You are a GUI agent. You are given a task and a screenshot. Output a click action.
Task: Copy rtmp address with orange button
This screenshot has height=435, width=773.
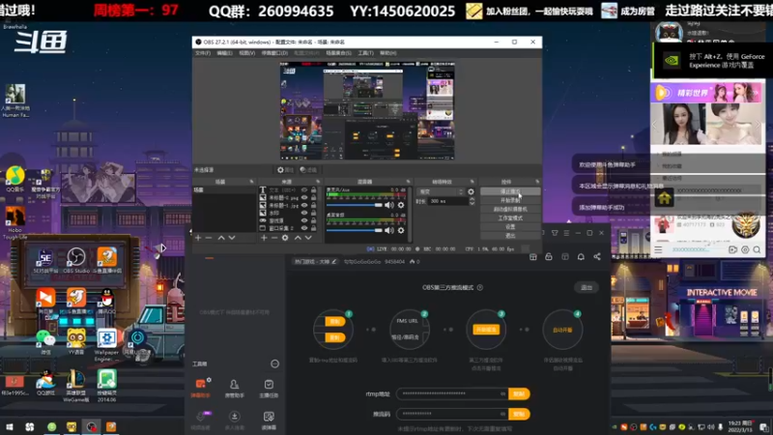point(519,394)
